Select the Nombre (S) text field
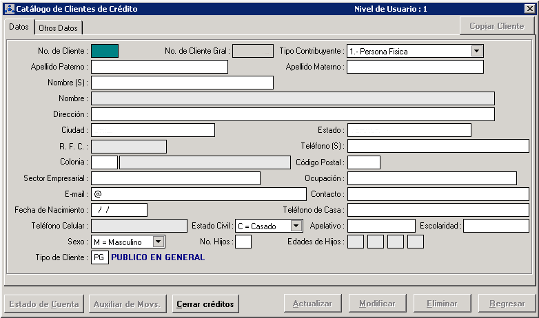 point(182,83)
